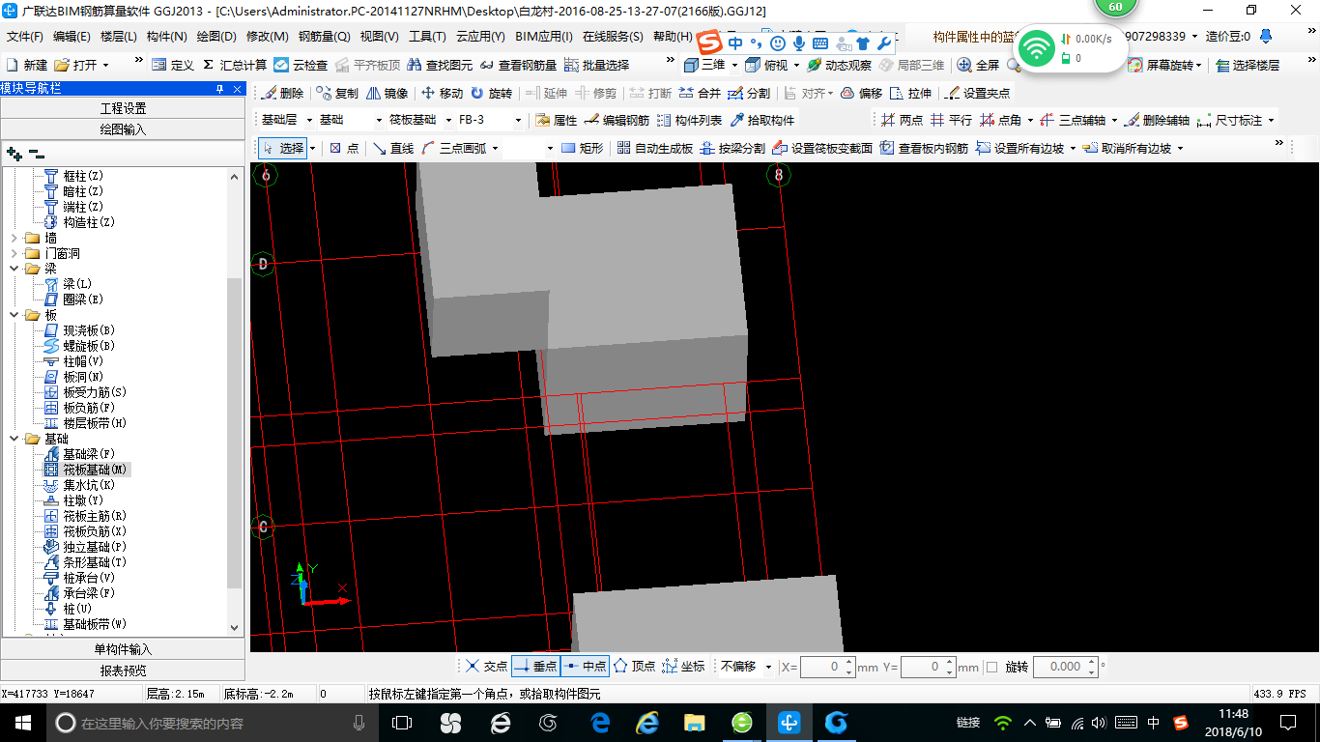Screen dimensions: 1320x742
Task: Click 设置筏板变截面 tool
Action: point(822,148)
